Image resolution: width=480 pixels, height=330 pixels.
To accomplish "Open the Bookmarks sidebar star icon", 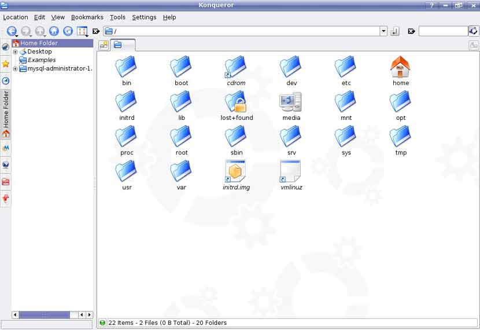I will pos(6,64).
